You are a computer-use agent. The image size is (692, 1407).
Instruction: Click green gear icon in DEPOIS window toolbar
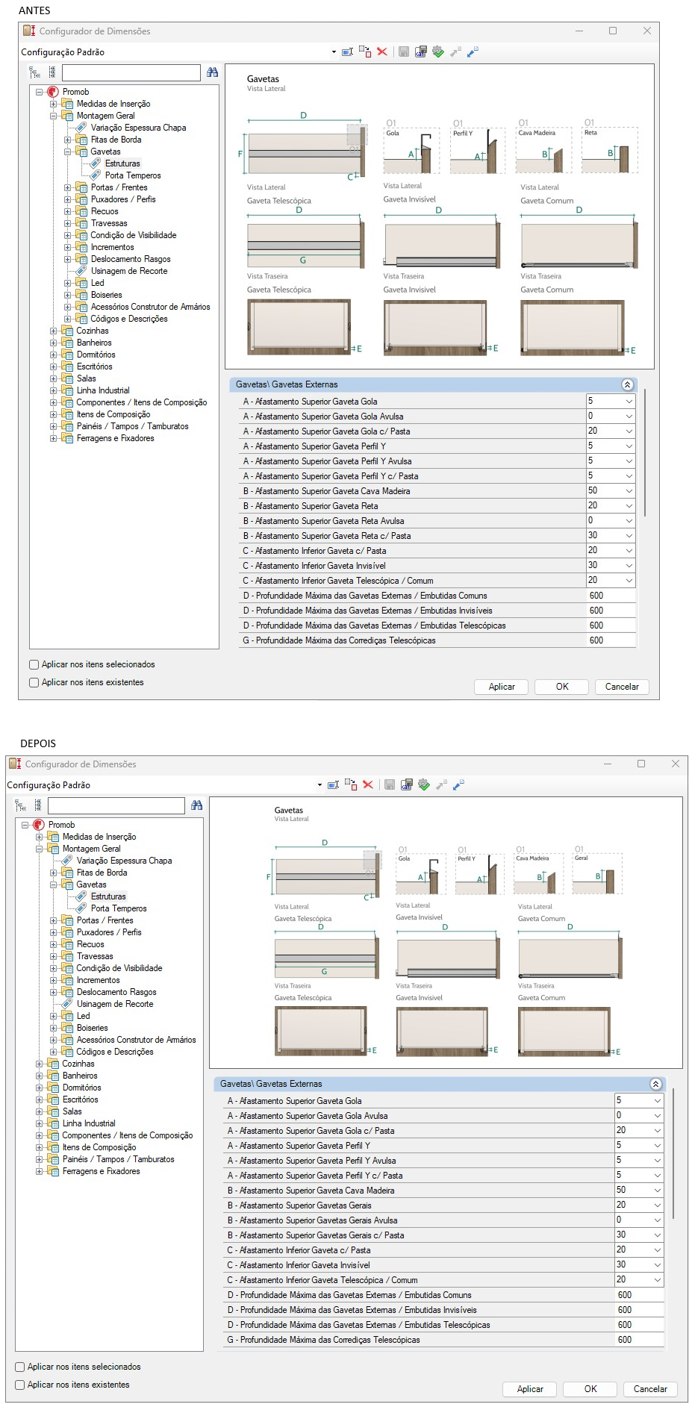pyautogui.click(x=424, y=784)
